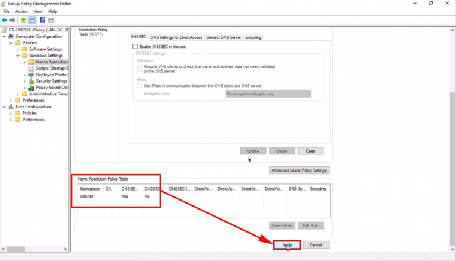456x261 pixels.
Task: Click the Up One Level folder icon
Action: click(x=23, y=20)
